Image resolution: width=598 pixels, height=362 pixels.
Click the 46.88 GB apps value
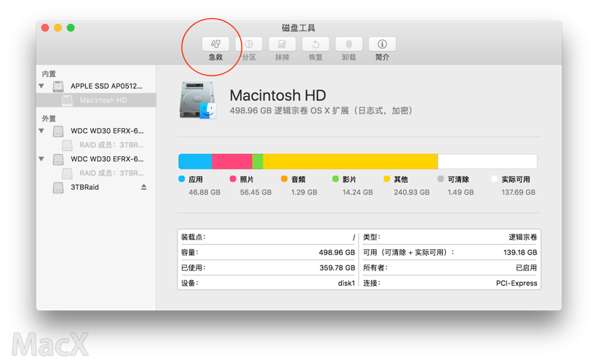[204, 193]
